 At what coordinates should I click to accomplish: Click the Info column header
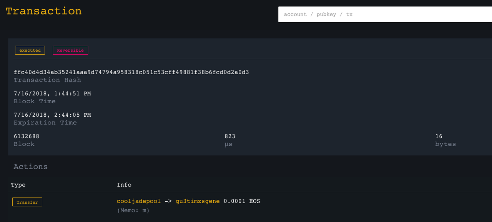tap(124, 185)
